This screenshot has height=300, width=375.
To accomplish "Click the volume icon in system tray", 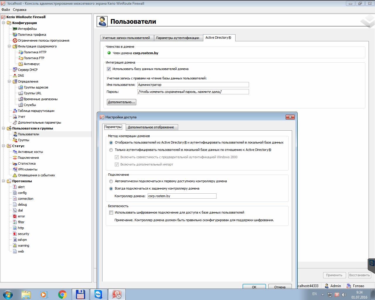I will (x=344, y=294).
